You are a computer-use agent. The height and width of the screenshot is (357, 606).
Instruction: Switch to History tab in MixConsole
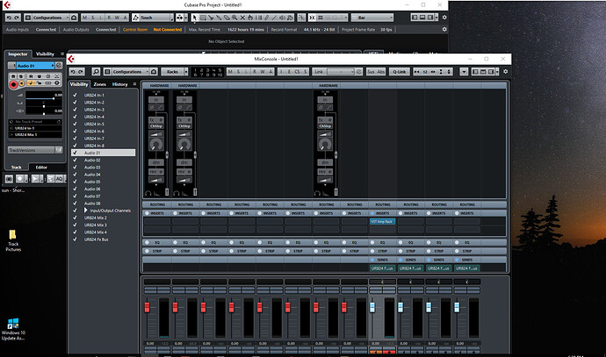[x=119, y=84]
